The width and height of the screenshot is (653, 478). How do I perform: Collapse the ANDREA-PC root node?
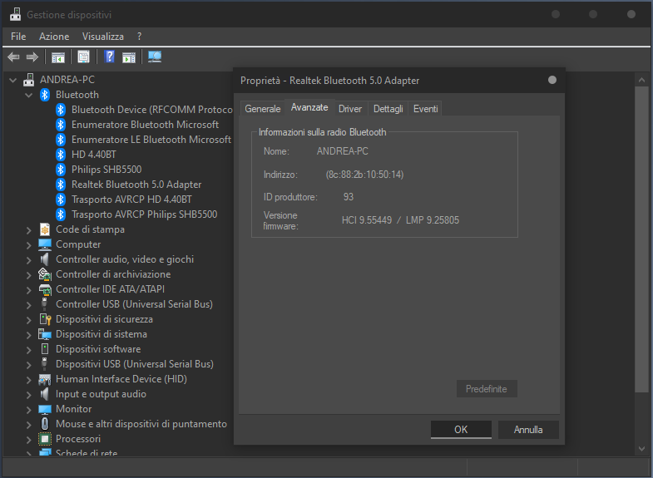click(x=13, y=80)
